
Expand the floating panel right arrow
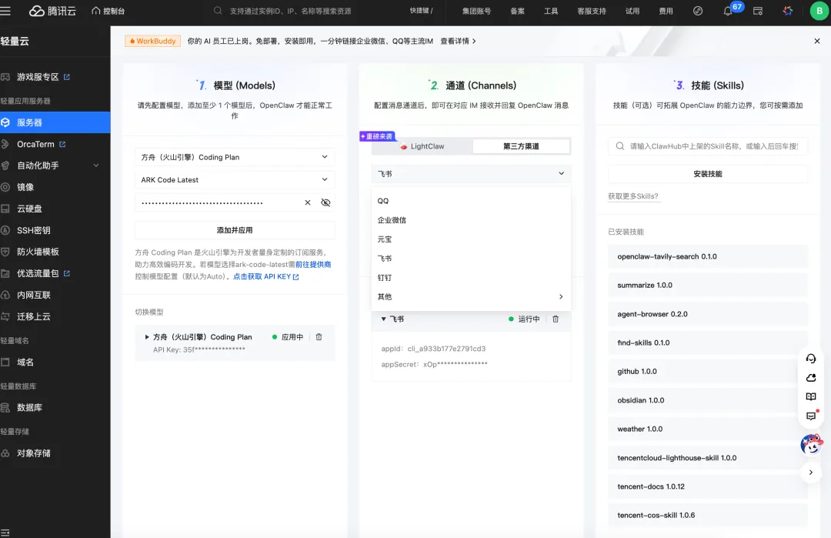coord(811,473)
